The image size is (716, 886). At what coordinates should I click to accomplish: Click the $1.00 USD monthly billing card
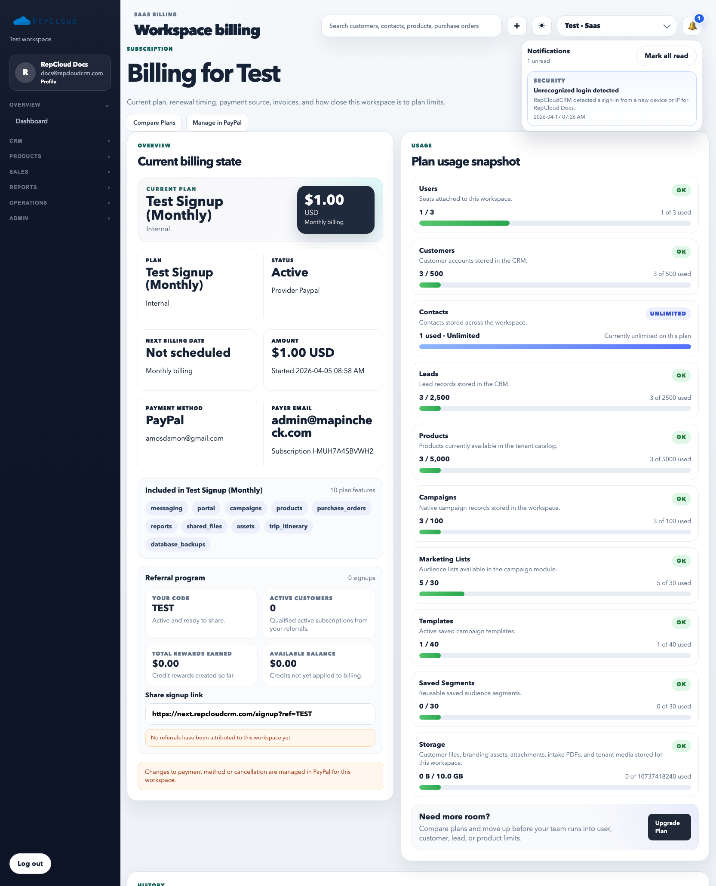(x=336, y=210)
